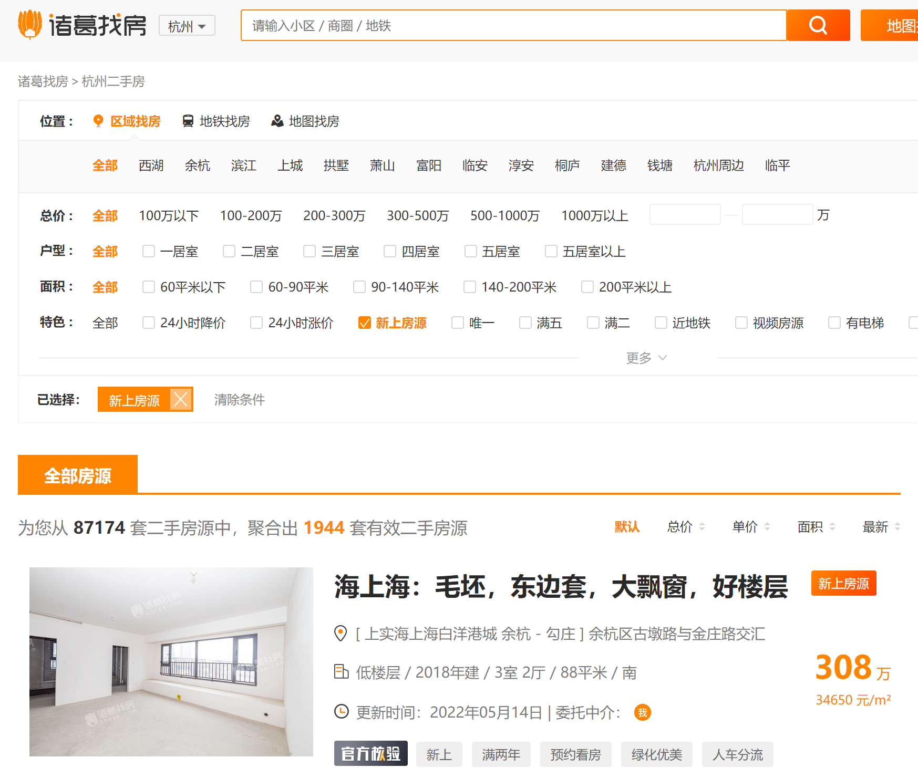
Task: Enable the 近地铁 checkbox
Action: (661, 323)
